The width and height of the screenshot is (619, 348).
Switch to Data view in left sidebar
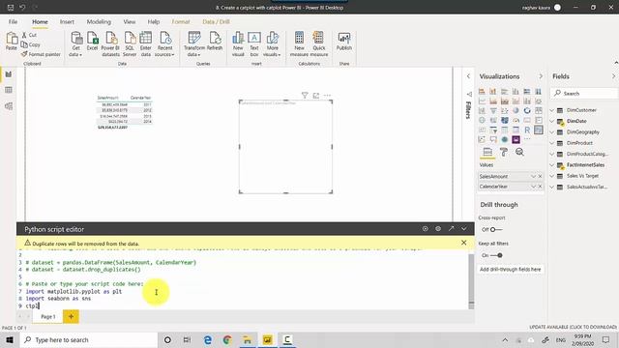9,90
